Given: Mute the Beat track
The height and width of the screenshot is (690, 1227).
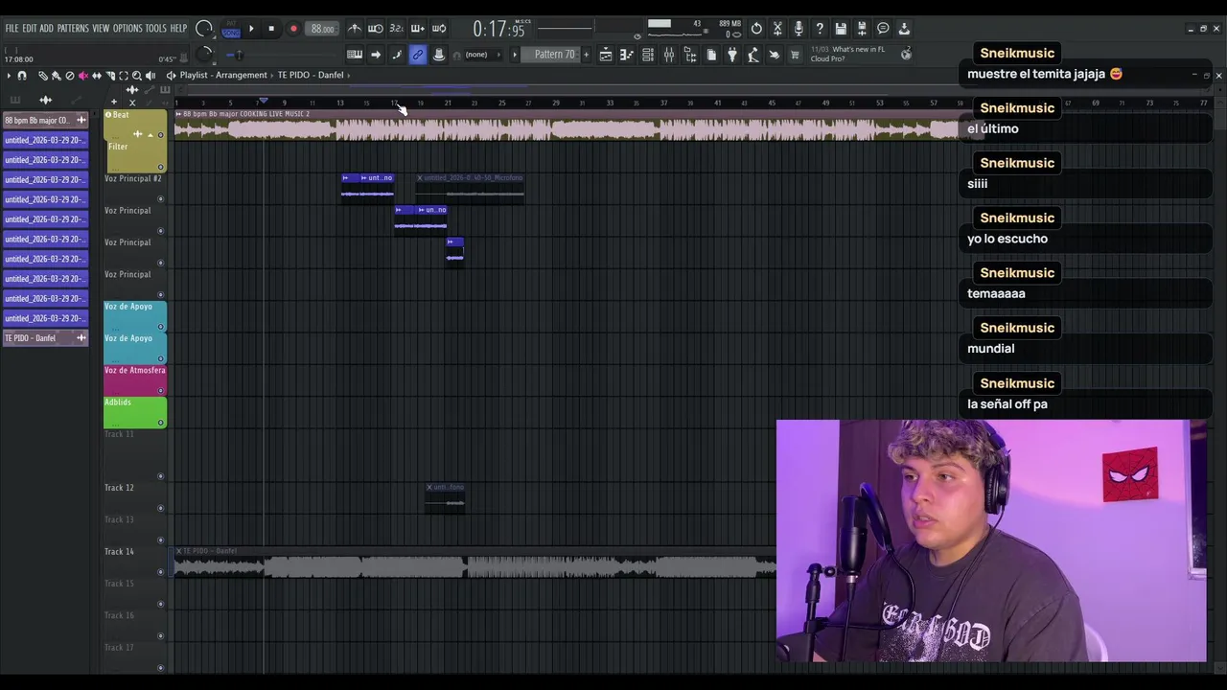Looking at the screenshot, I should click(x=160, y=135).
